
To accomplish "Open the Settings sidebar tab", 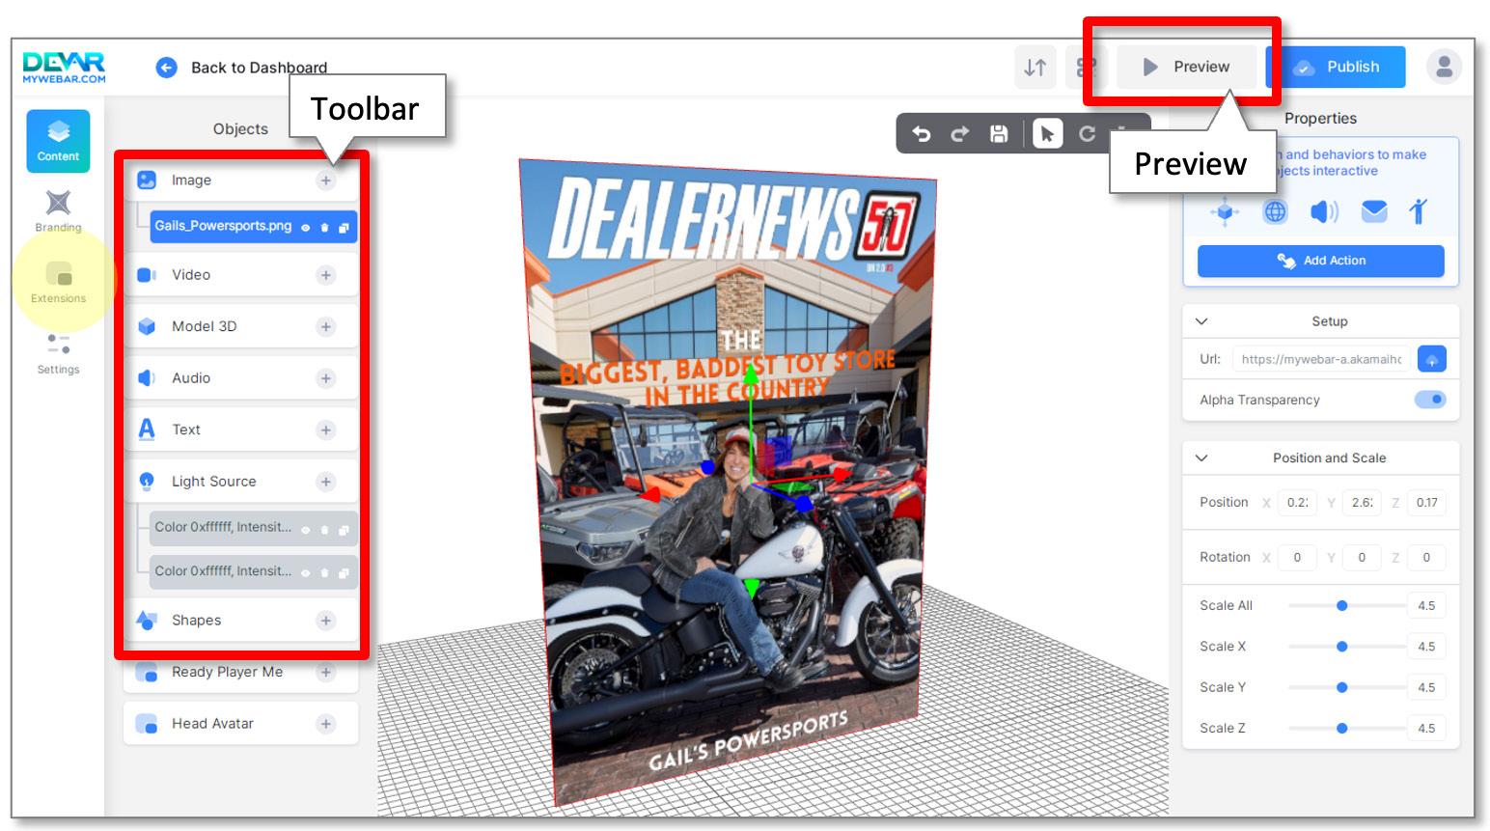I will point(58,353).
